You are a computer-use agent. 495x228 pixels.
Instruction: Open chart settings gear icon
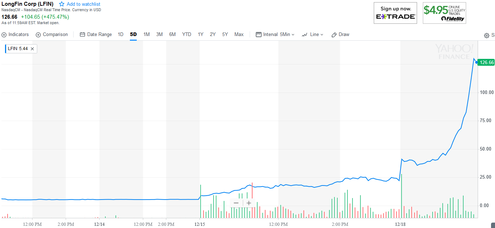point(487,35)
